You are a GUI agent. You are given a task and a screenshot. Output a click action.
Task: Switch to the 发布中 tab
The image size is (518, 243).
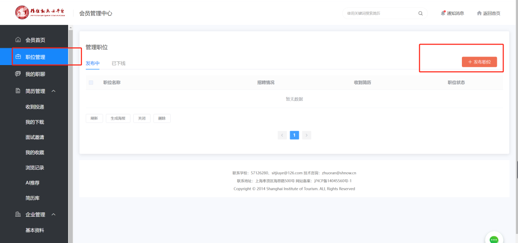(93, 63)
